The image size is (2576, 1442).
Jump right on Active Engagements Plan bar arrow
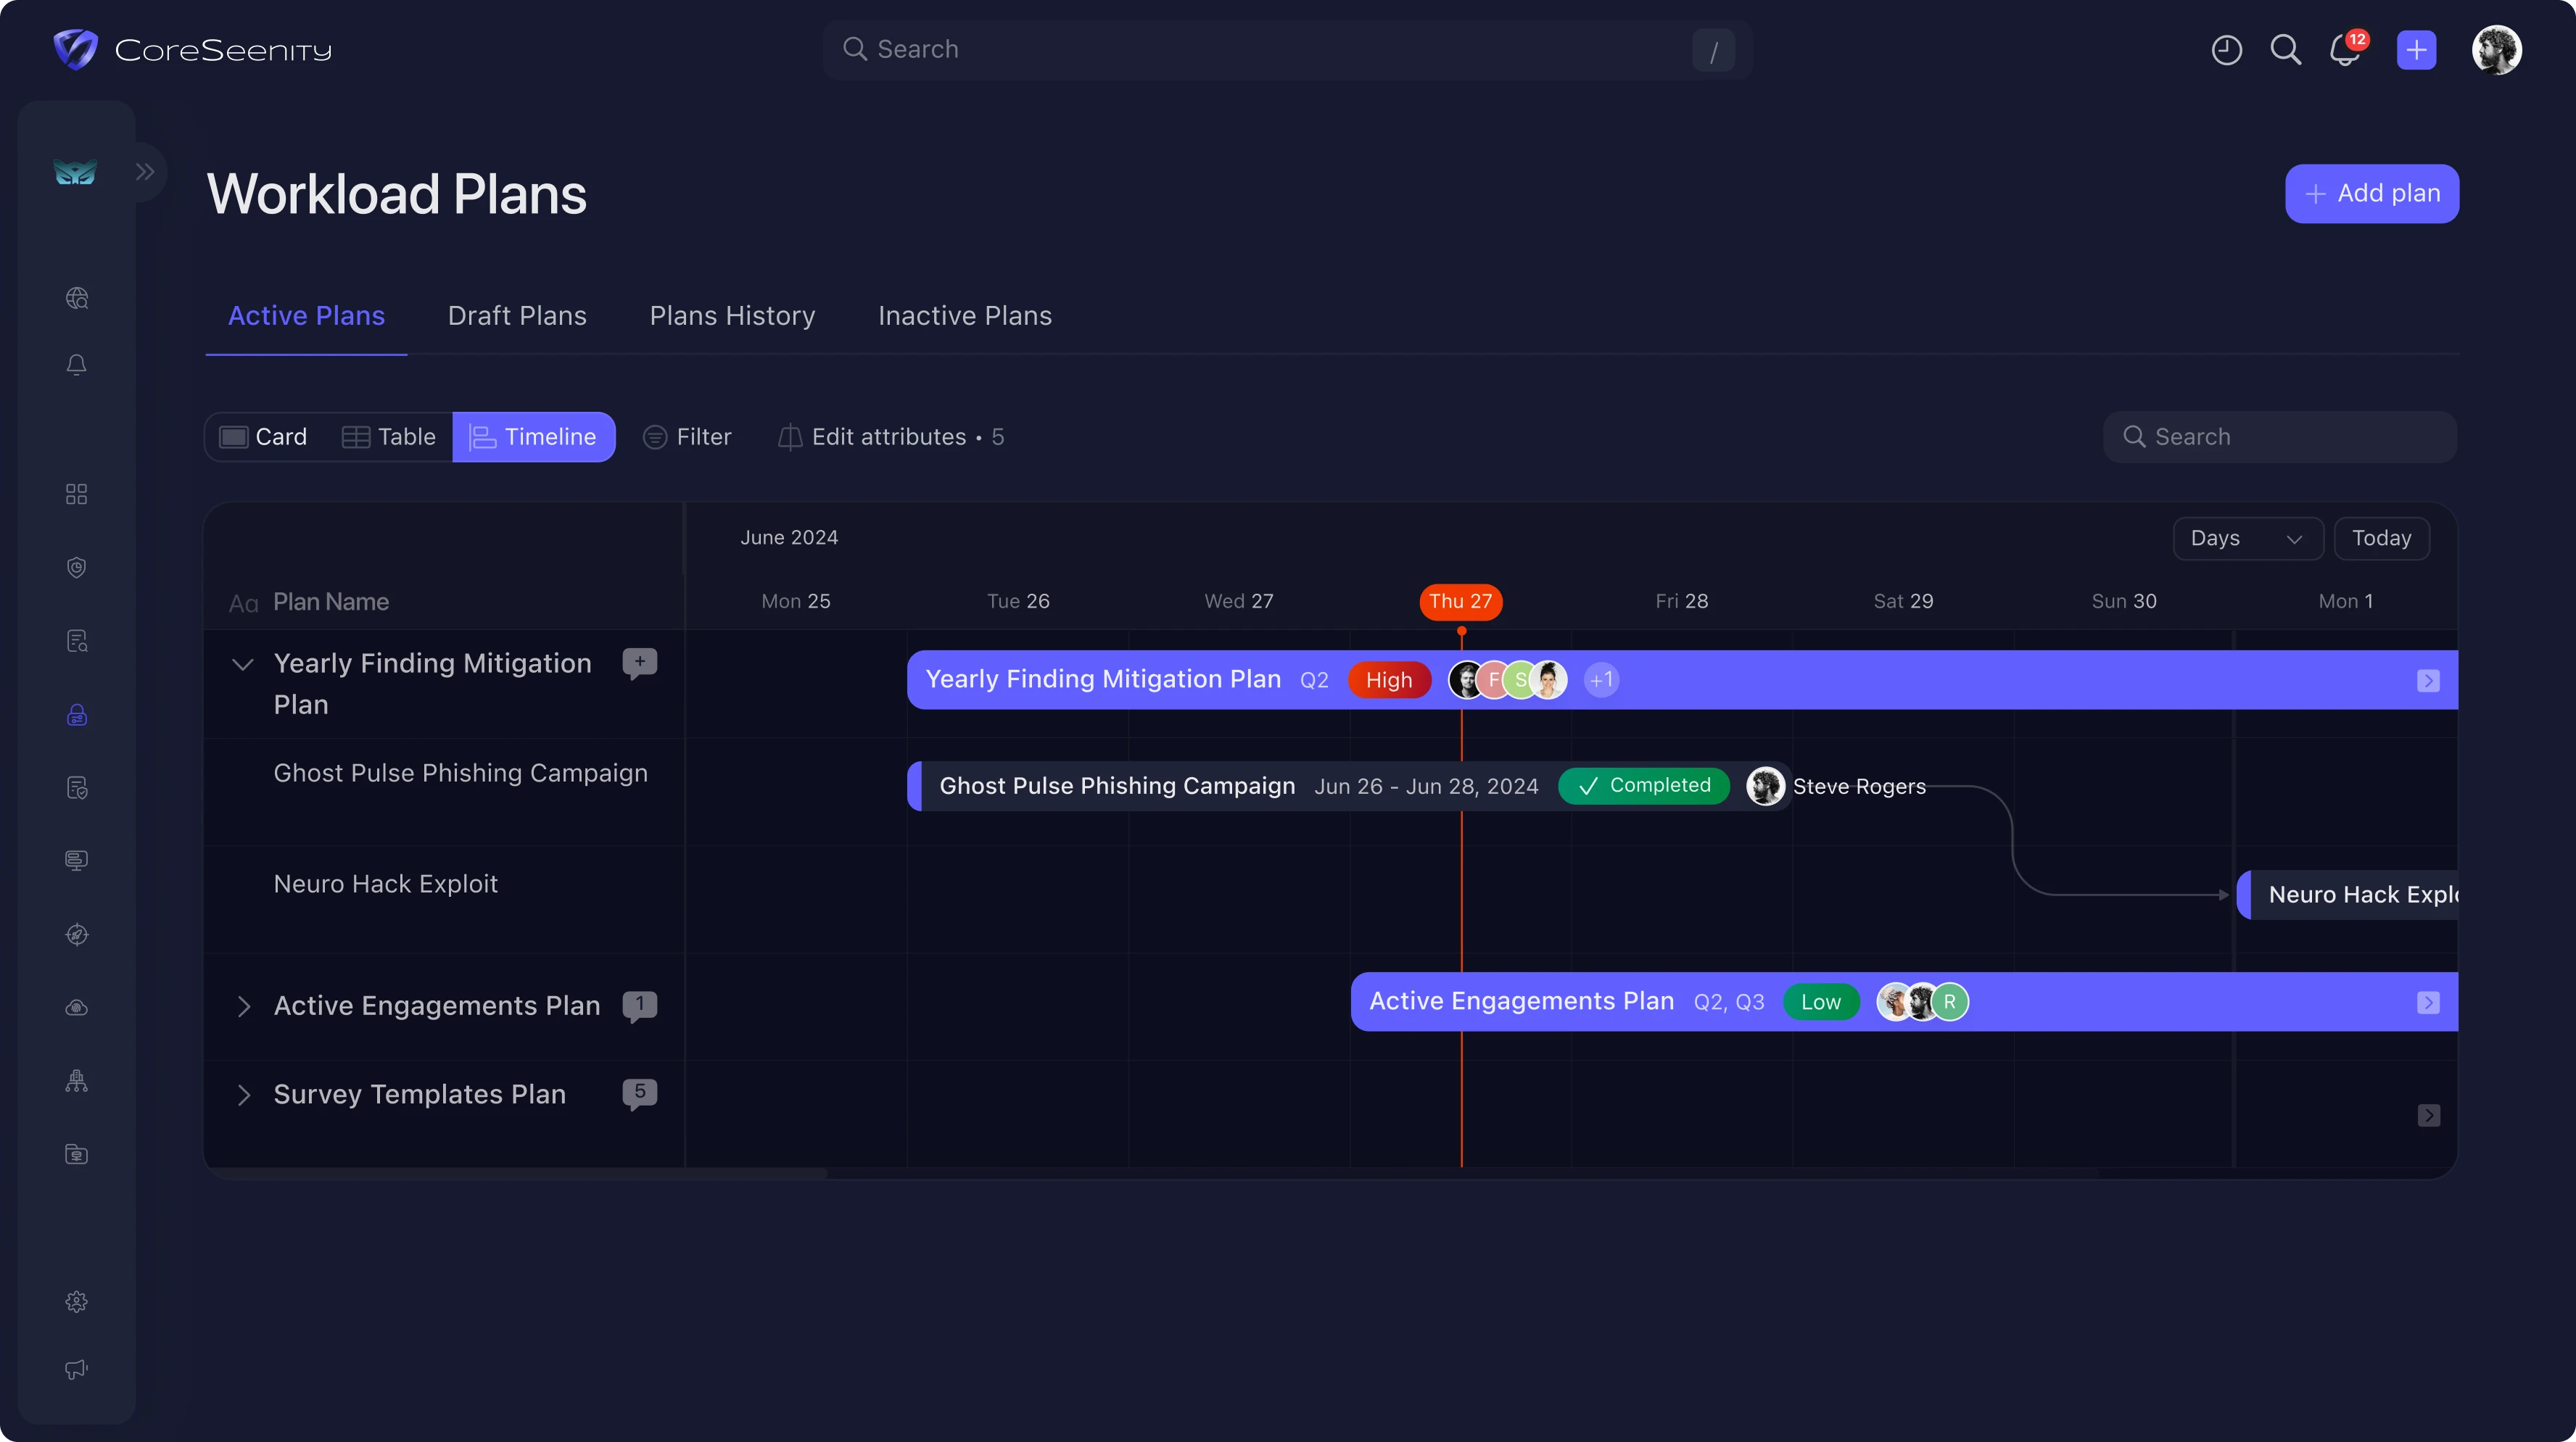[2428, 1003]
